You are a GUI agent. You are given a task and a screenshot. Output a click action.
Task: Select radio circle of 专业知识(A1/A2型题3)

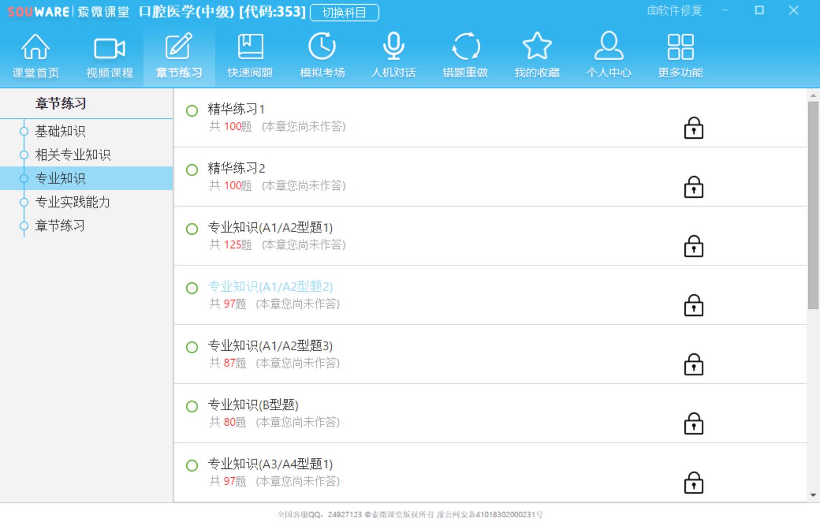point(192,347)
